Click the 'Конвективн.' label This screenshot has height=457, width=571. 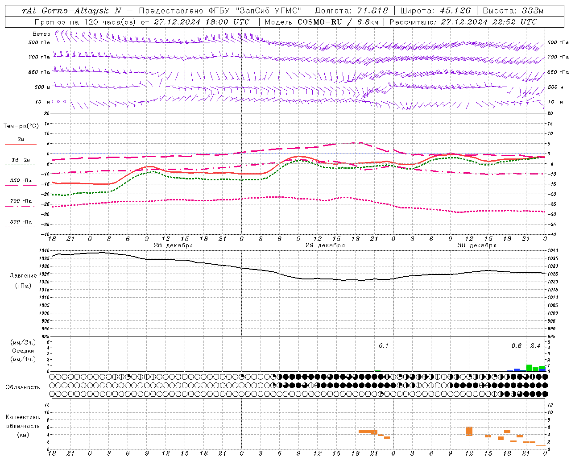coord(23,417)
